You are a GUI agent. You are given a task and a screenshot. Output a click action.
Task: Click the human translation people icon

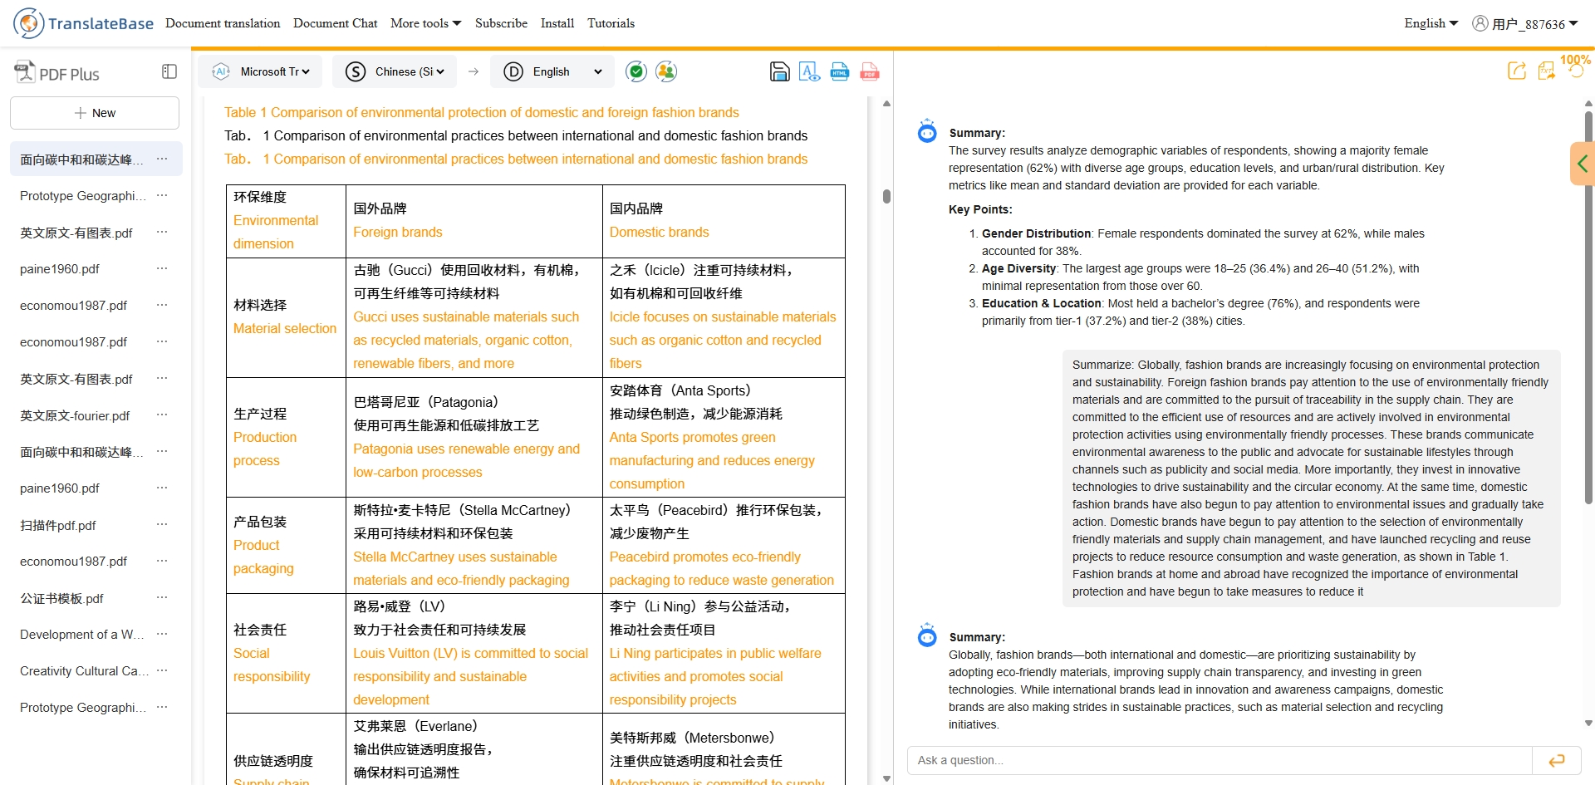tap(666, 71)
